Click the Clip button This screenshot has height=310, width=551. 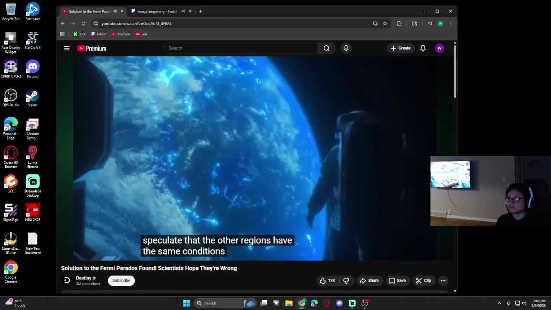[424, 281]
